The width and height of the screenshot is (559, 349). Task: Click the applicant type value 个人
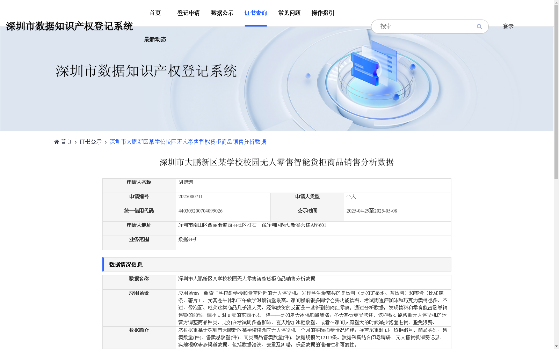[351, 196]
